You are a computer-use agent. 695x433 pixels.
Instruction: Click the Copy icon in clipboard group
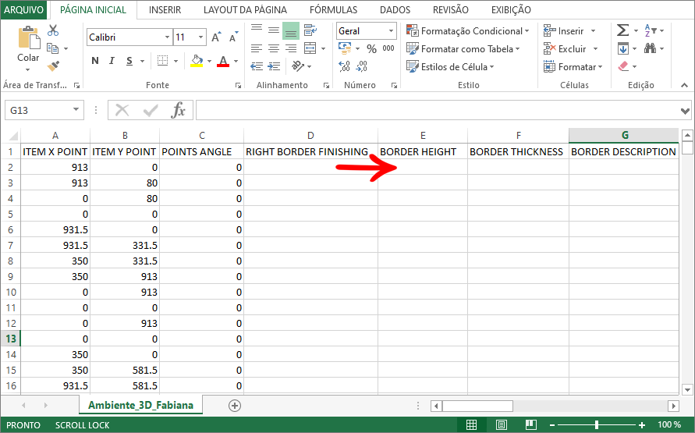click(53, 48)
